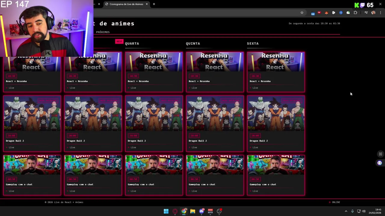Close the Cronograma de Live de Animes tab
The image size is (385, 216).
pyautogui.click(x=147, y=4)
